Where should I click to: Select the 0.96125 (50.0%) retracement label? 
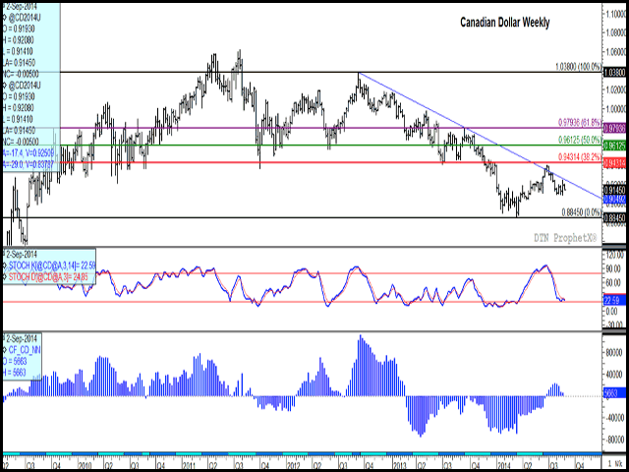point(580,140)
